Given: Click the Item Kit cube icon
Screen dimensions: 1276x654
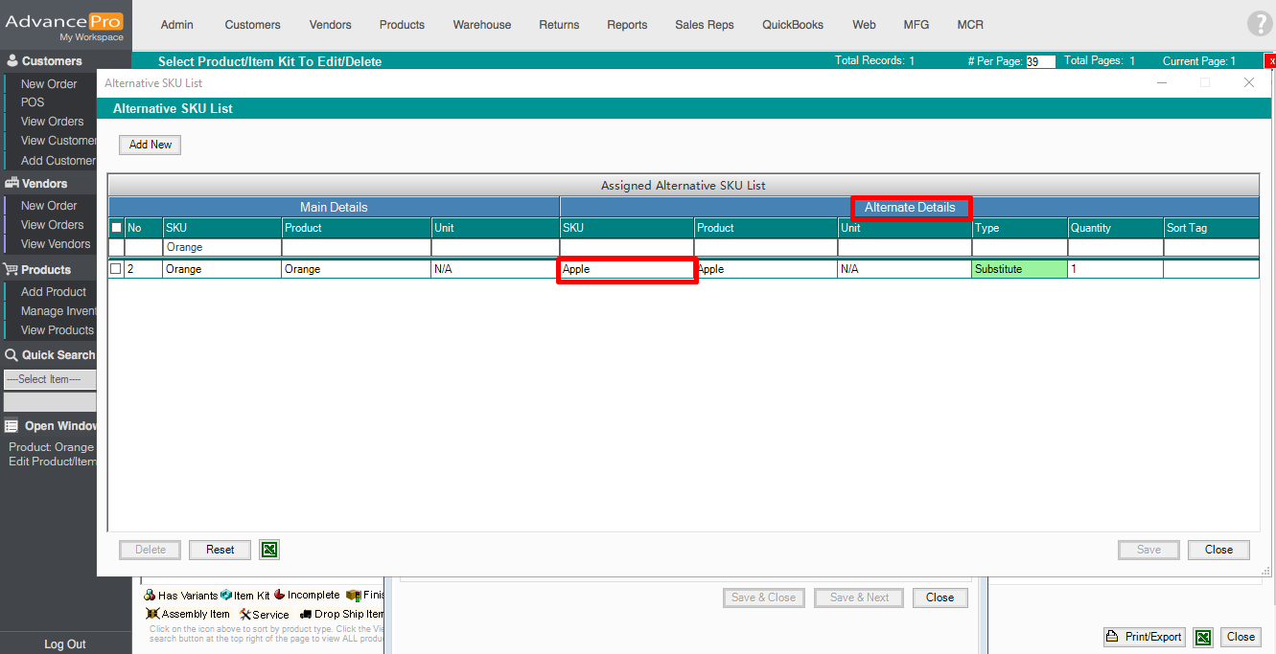Looking at the screenshot, I should (226, 596).
